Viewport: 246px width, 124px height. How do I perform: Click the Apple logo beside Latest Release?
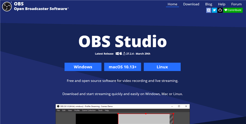[x=121, y=54]
